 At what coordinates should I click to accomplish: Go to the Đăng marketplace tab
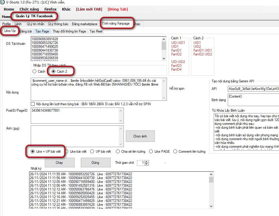tap(85, 24)
